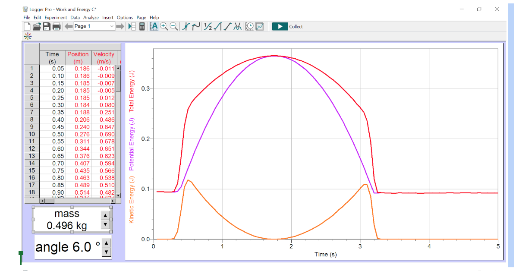Click position value 0.276
The image size is (519, 271).
pyautogui.click(x=82, y=134)
